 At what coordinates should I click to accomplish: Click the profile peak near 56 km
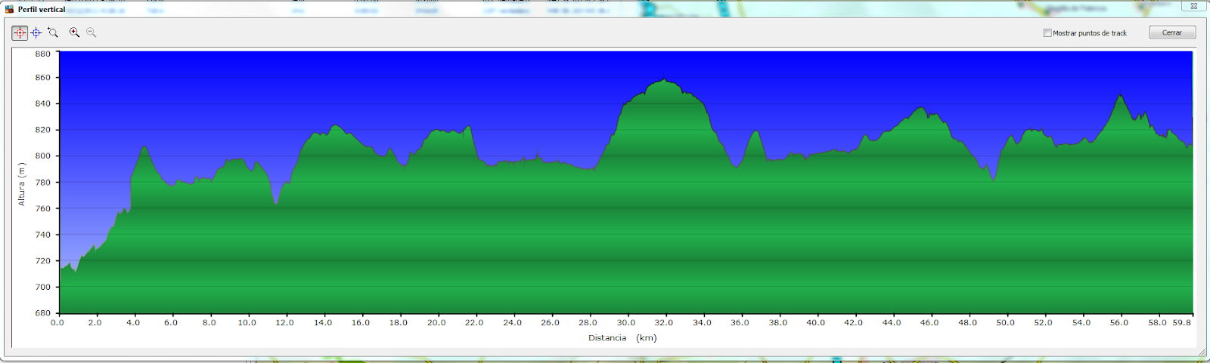[1120, 94]
